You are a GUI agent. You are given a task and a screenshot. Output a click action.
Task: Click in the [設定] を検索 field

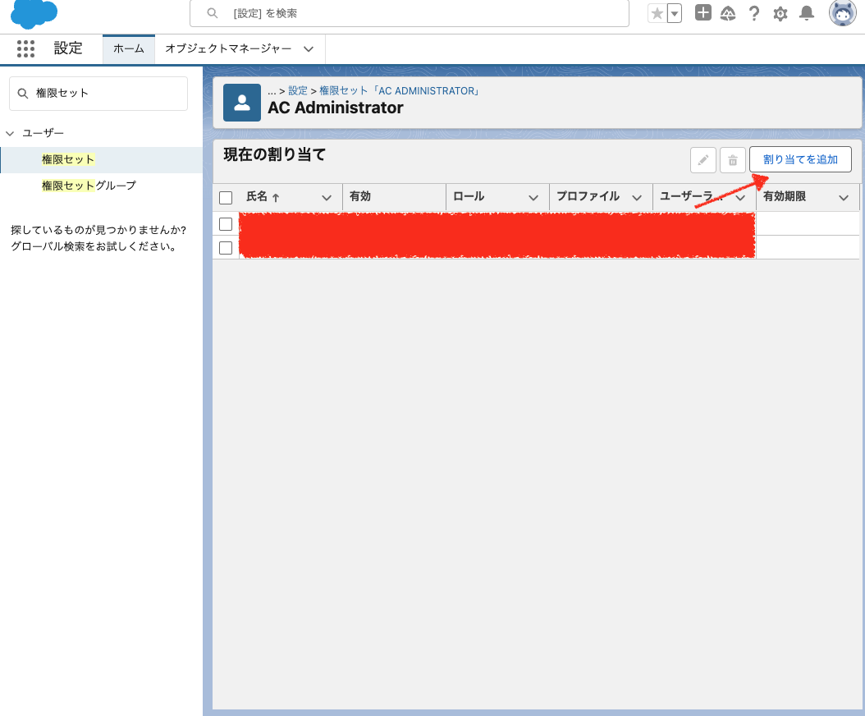[x=410, y=13]
